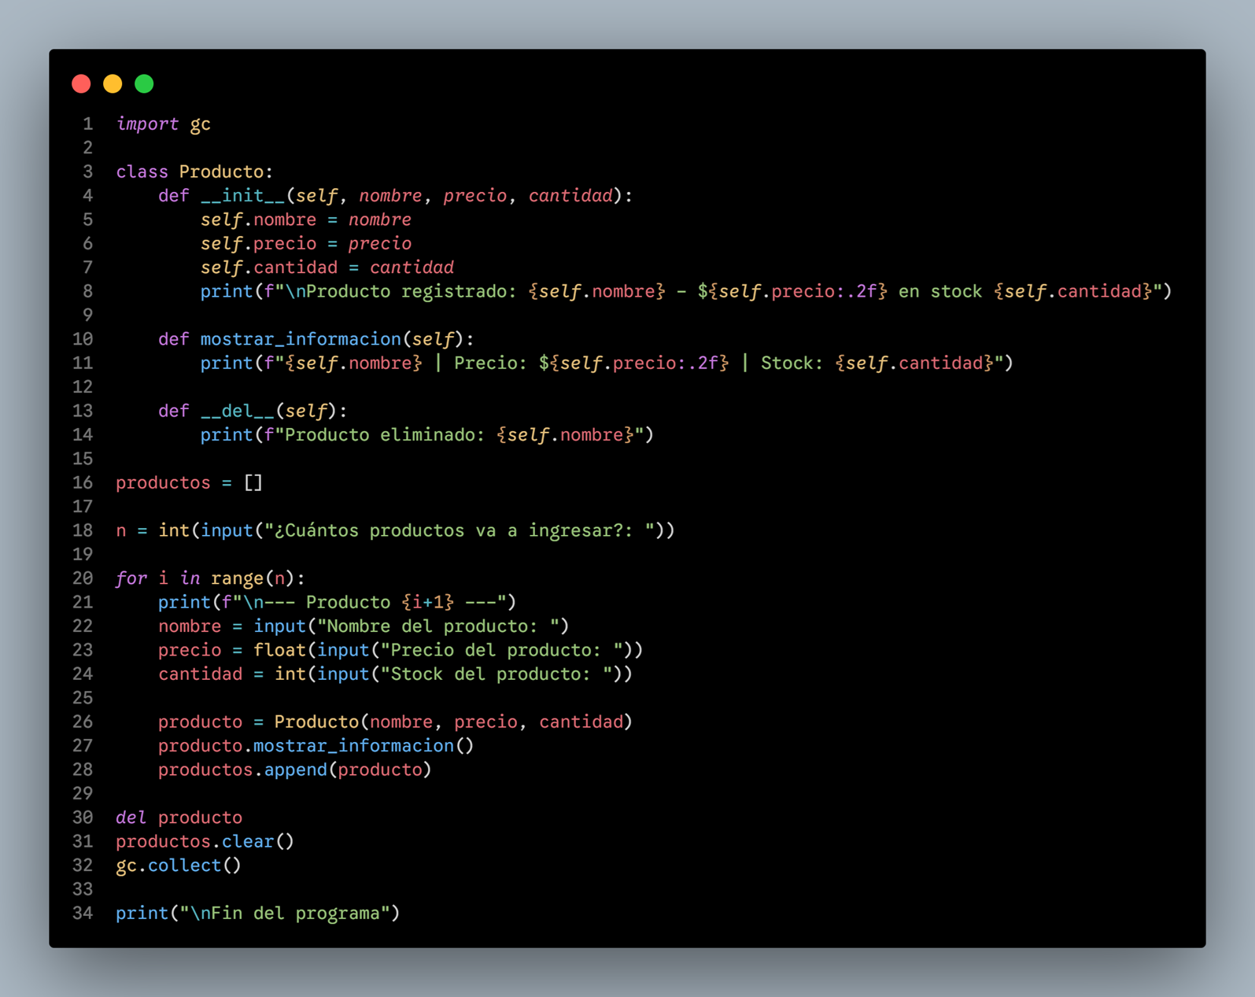Screen dimensions: 1255x997
Task: Click the red close window dot
Action: [81, 83]
